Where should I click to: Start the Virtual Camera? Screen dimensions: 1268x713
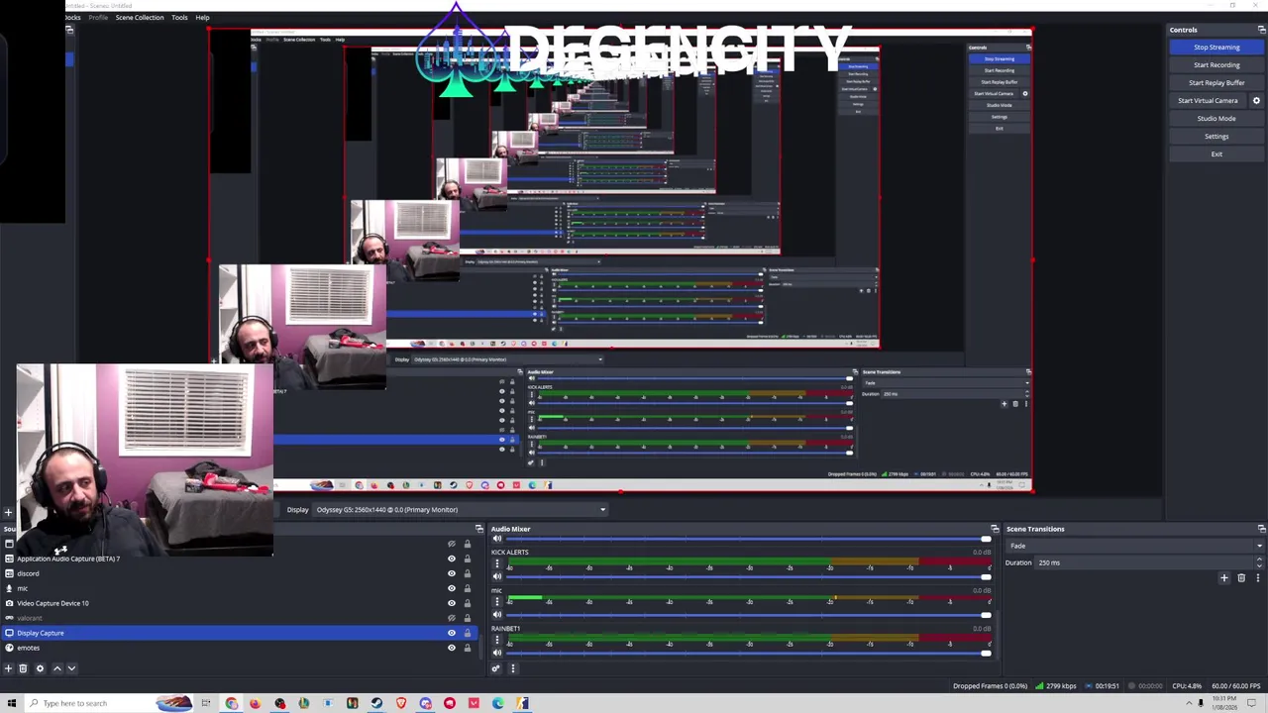(x=1208, y=101)
